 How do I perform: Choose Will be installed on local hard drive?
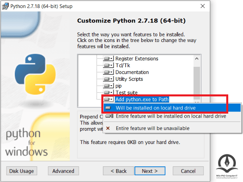pyautogui.click(x=172, y=108)
